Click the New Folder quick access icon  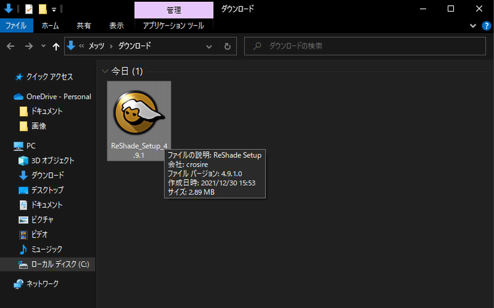(x=43, y=9)
